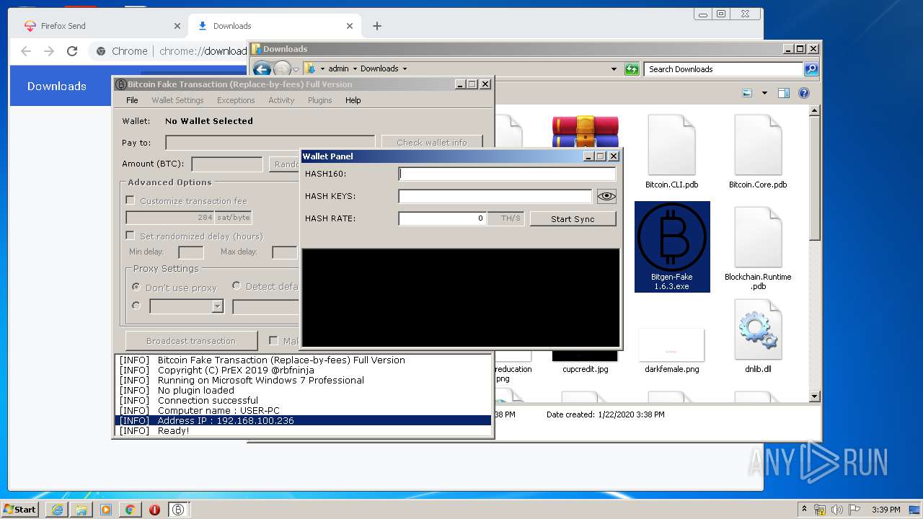Click into the HASH KEYS field
Viewport: 923px width, 519px height.
495,196
